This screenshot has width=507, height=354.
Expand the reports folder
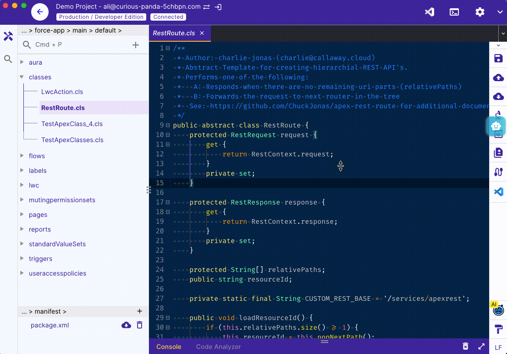click(x=22, y=229)
